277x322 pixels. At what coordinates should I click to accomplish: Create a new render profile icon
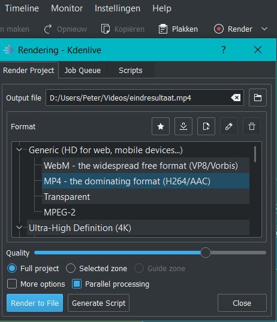point(206,126)
